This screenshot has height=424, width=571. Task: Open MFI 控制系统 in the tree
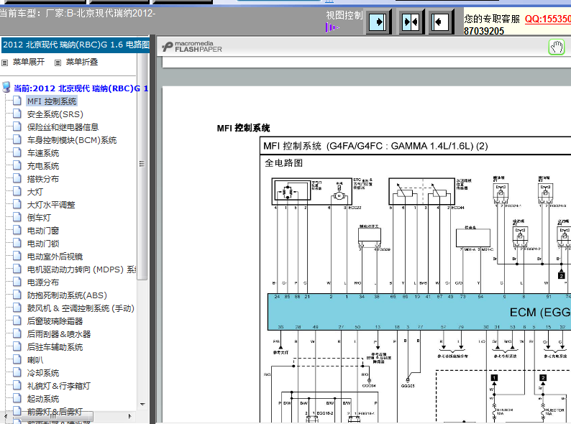[52, 101]
